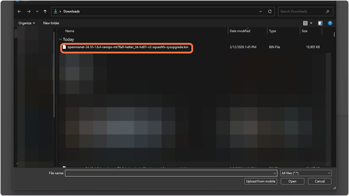Open the views dropdown arrow
Screen dimensions: 349x196
(x=311, y=23)
